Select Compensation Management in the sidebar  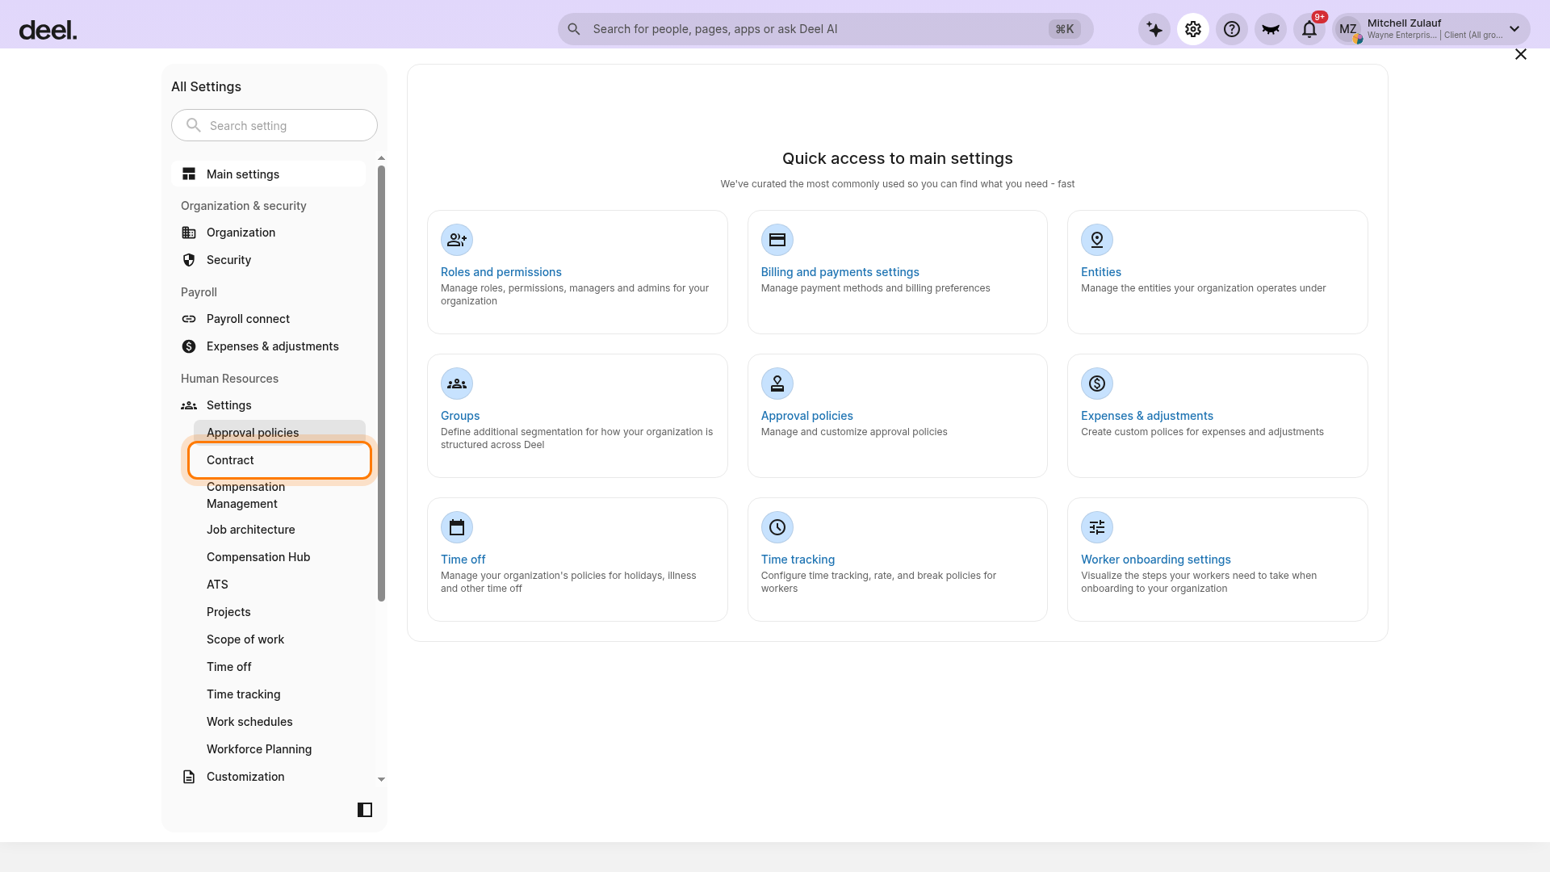coord(279,495)
